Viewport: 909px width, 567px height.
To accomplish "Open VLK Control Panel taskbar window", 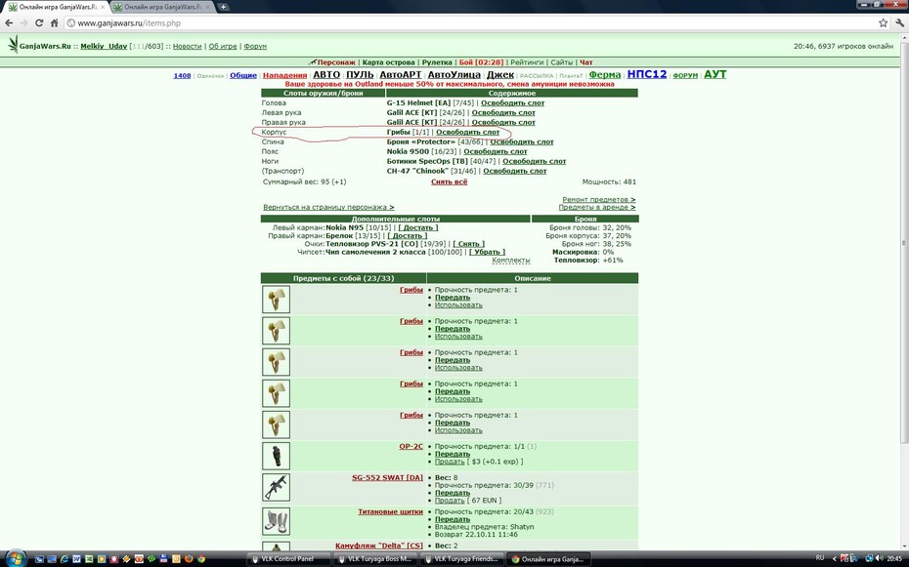I will click(288, 559).
